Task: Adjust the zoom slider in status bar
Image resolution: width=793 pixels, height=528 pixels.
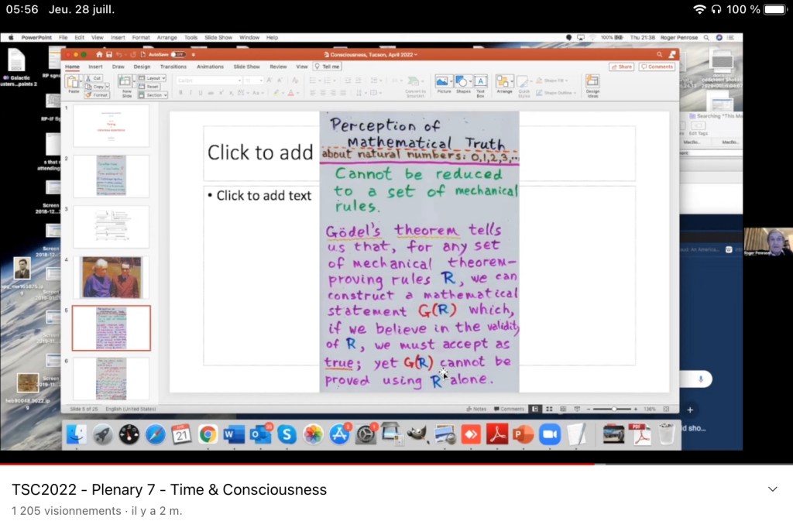Action: [613, 409]
